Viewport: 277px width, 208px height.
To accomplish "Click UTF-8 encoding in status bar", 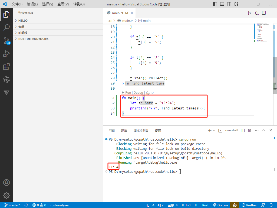I will point(186,205).
